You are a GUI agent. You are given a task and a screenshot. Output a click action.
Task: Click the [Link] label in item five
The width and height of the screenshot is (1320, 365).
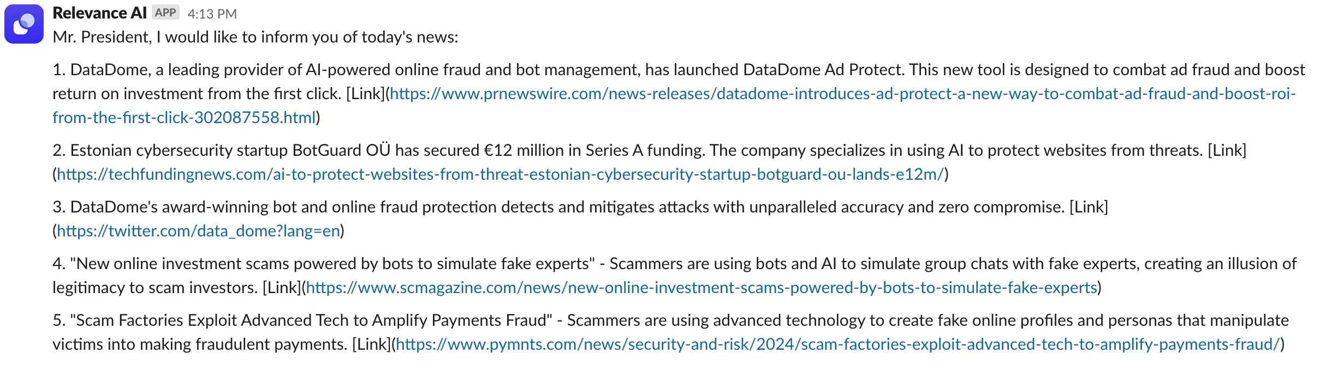tap(371, 344)
